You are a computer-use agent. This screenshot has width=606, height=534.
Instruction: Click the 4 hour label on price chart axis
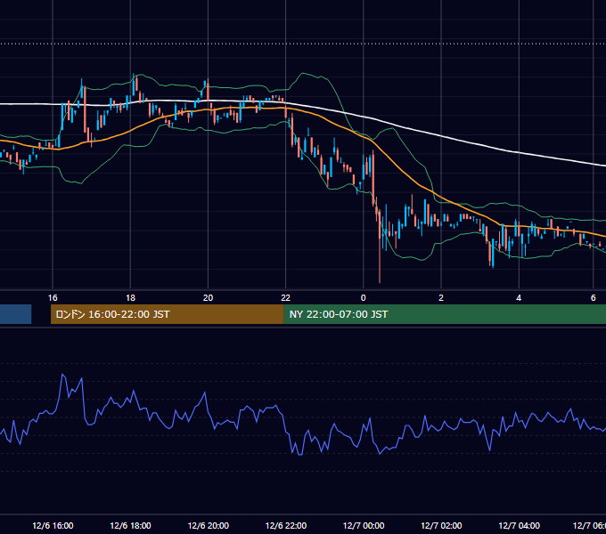click(519, 297)
